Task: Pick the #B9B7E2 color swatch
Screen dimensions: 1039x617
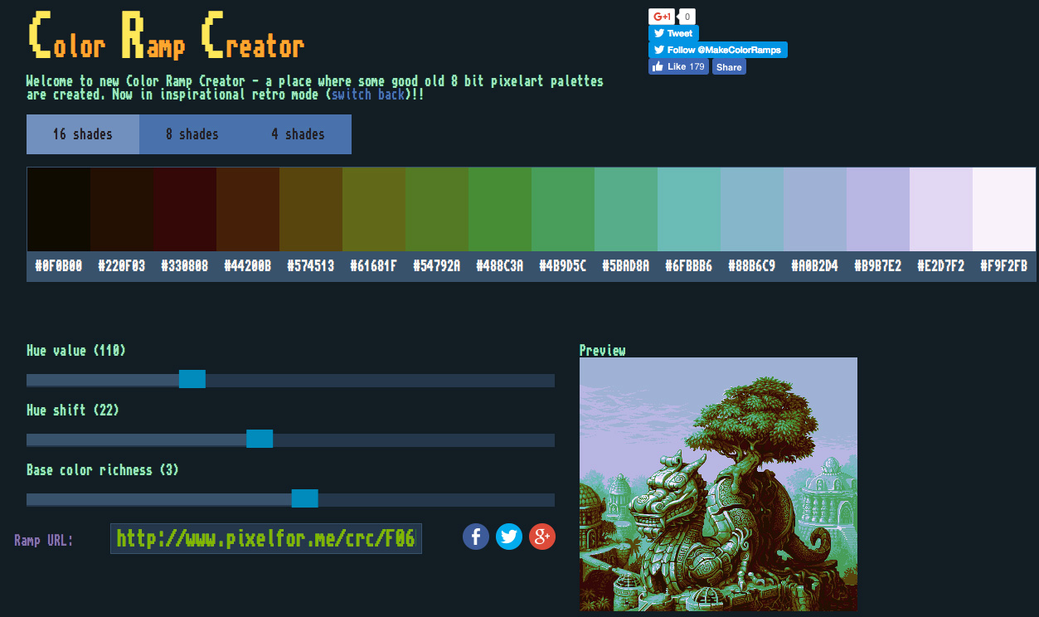Action: click(878, 209)
